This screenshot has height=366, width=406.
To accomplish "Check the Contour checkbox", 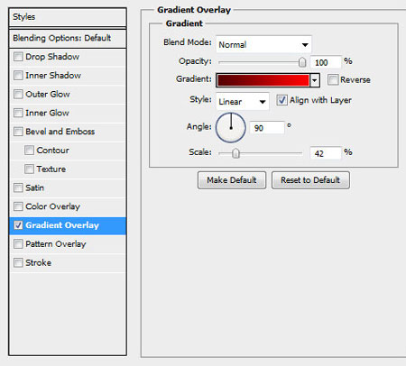I will pos(29,150).
